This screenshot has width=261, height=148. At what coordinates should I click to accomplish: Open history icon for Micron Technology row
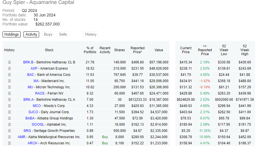(9, 87)
